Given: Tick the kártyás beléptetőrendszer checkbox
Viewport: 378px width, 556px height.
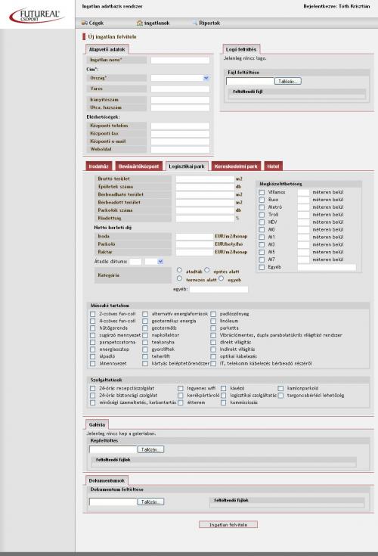Looking at the screenshot, I should pos(145,364).
